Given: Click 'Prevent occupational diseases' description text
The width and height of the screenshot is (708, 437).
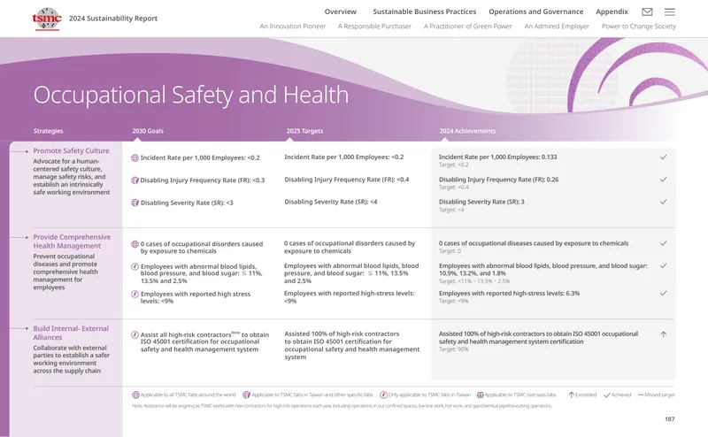Looking at the screenshot, I should (x=65, y=272).
